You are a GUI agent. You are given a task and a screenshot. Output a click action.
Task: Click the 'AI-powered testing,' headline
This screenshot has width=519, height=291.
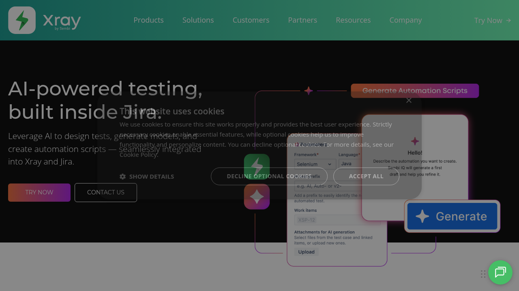point(105,89)
